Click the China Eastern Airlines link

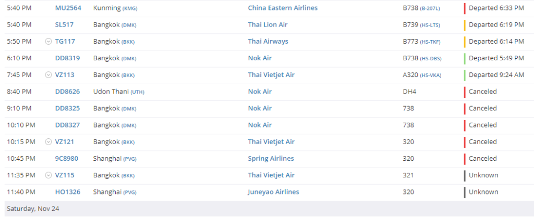point(283,8)
